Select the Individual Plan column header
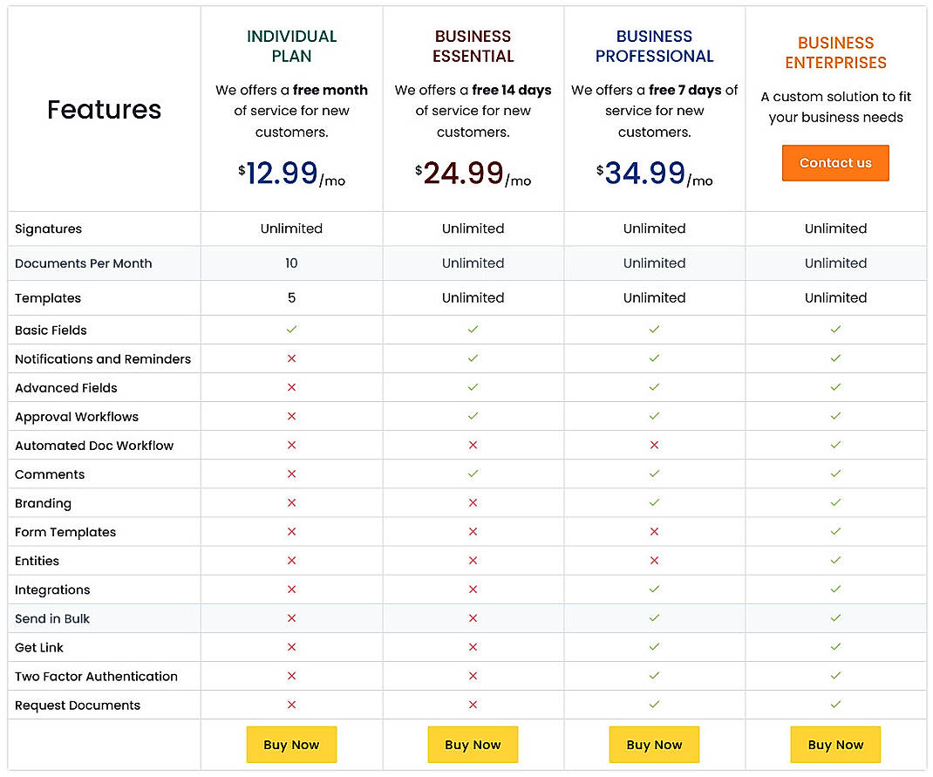 [x=291, y=45]
